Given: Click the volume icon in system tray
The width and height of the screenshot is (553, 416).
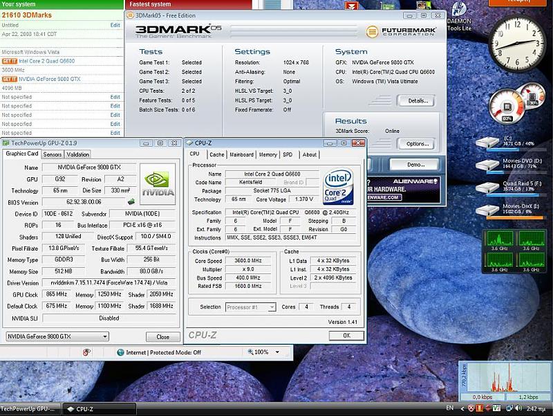Looking at the screenshot, I should pos(518,408).
